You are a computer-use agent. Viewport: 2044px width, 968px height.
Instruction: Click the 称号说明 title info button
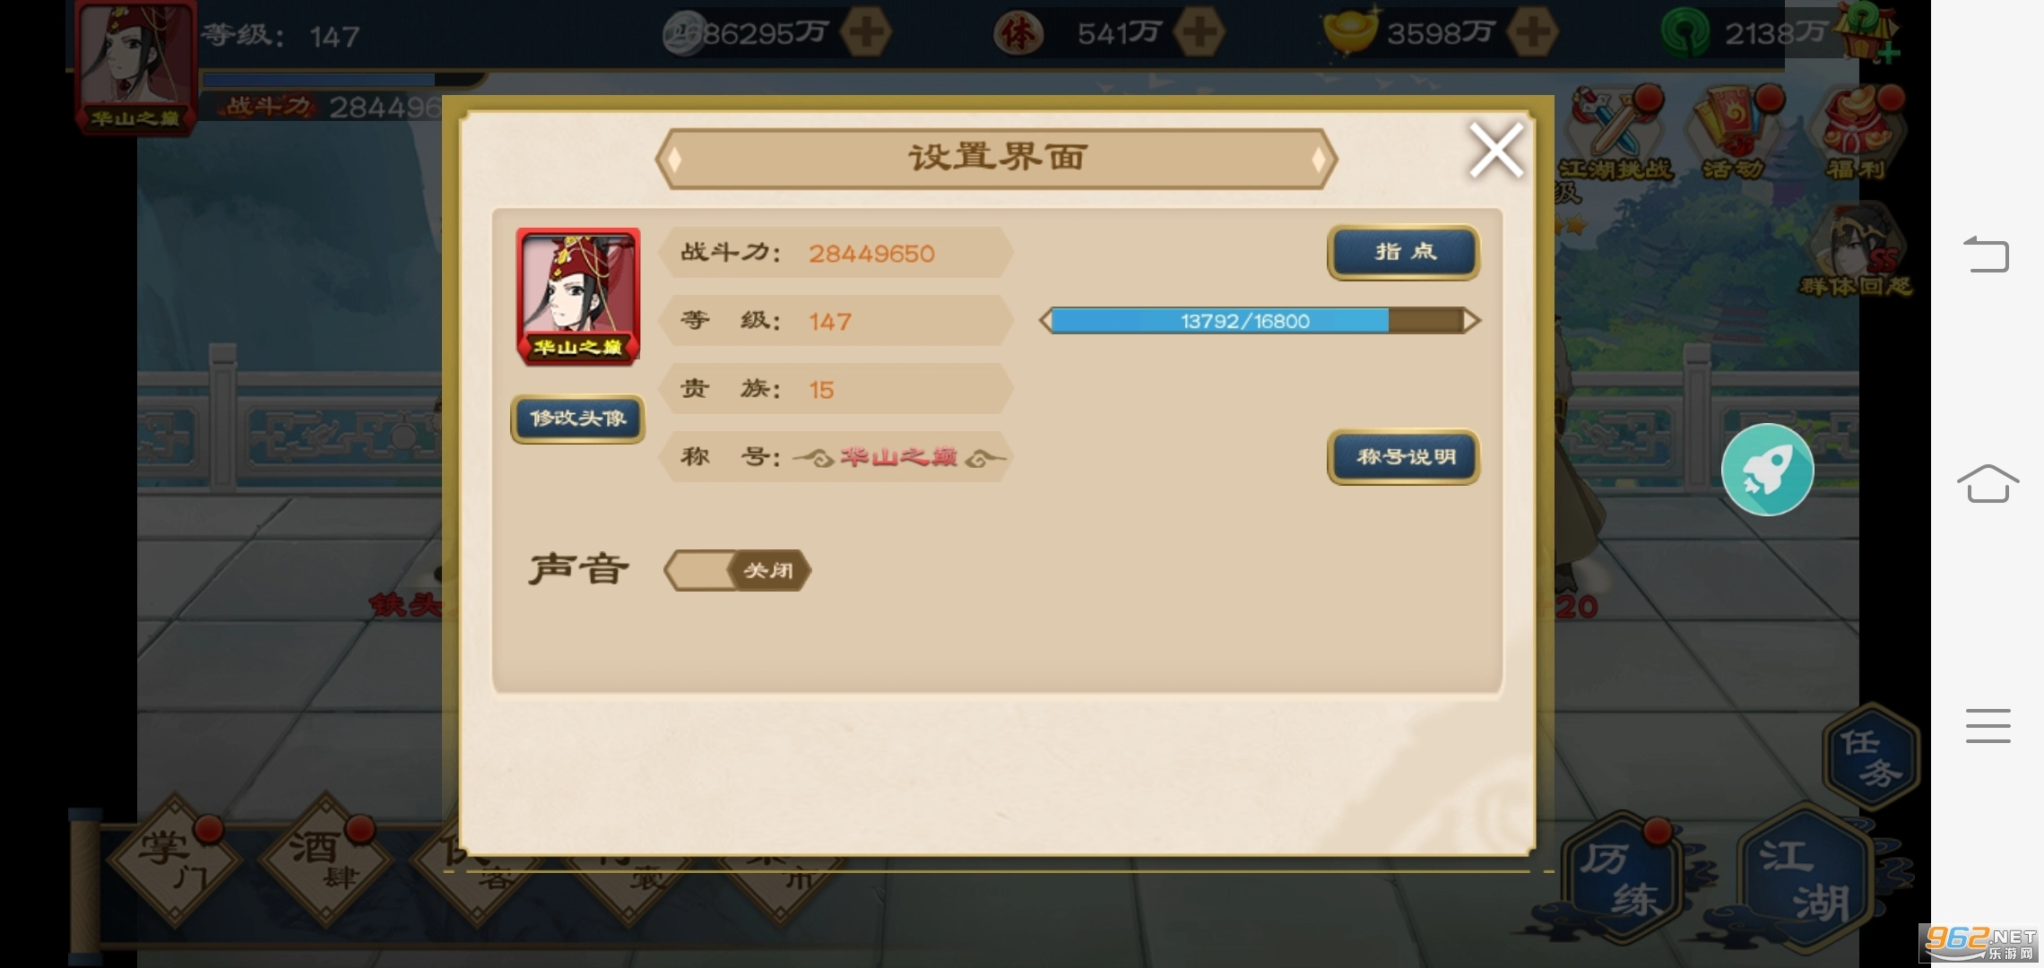pos(1404,457)
